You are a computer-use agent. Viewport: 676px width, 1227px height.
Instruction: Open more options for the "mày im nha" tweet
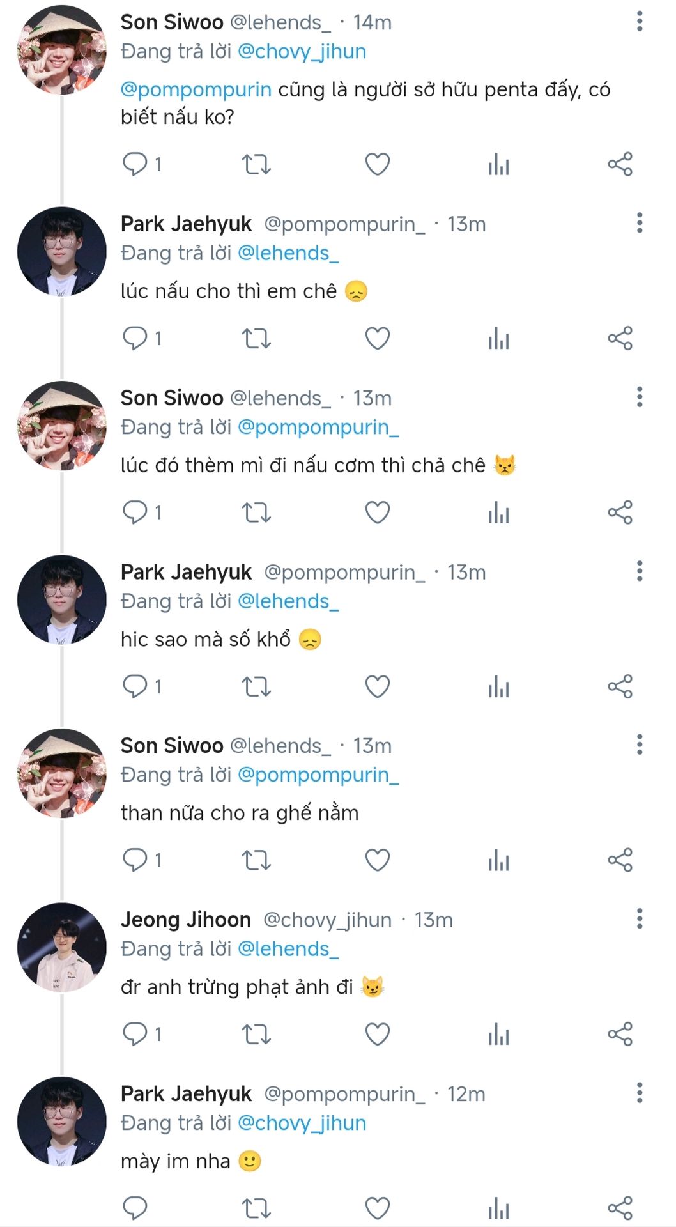[639, 1093]
